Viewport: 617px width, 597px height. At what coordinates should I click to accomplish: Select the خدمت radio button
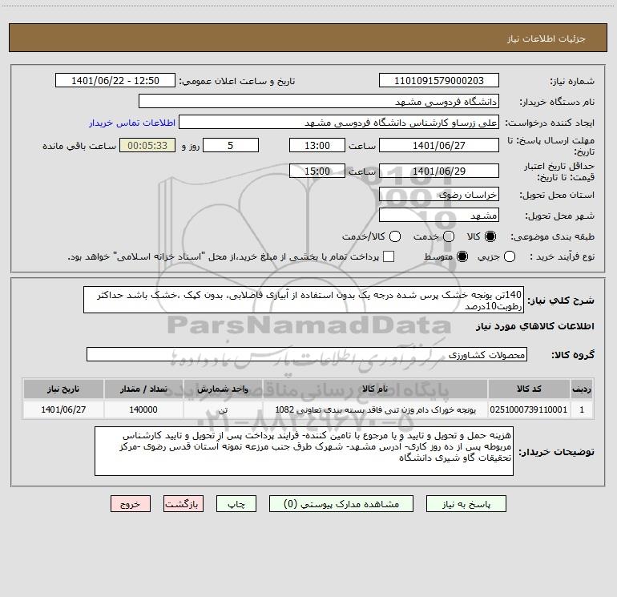point(449,236)
